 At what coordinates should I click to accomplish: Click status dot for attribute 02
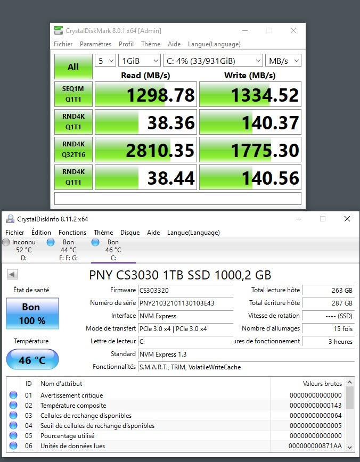click(x=13, y=405)
